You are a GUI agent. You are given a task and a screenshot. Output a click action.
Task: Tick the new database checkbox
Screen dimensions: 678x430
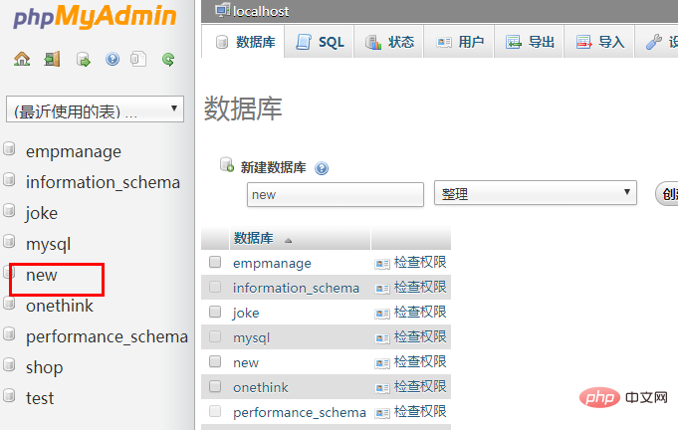(x=215, y=361)
